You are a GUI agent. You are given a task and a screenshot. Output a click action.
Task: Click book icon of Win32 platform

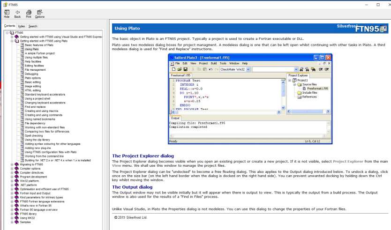[x=17, y=181]
